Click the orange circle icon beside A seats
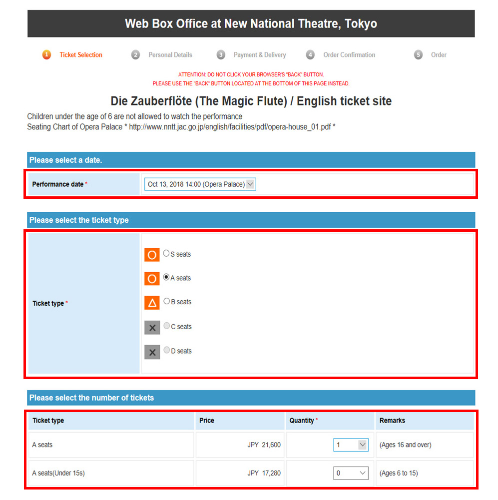The width and height of the screenshot is (498, 500). click(152, 278)
